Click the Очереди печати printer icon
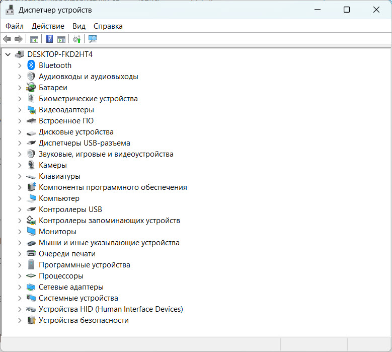 point(31,254)
